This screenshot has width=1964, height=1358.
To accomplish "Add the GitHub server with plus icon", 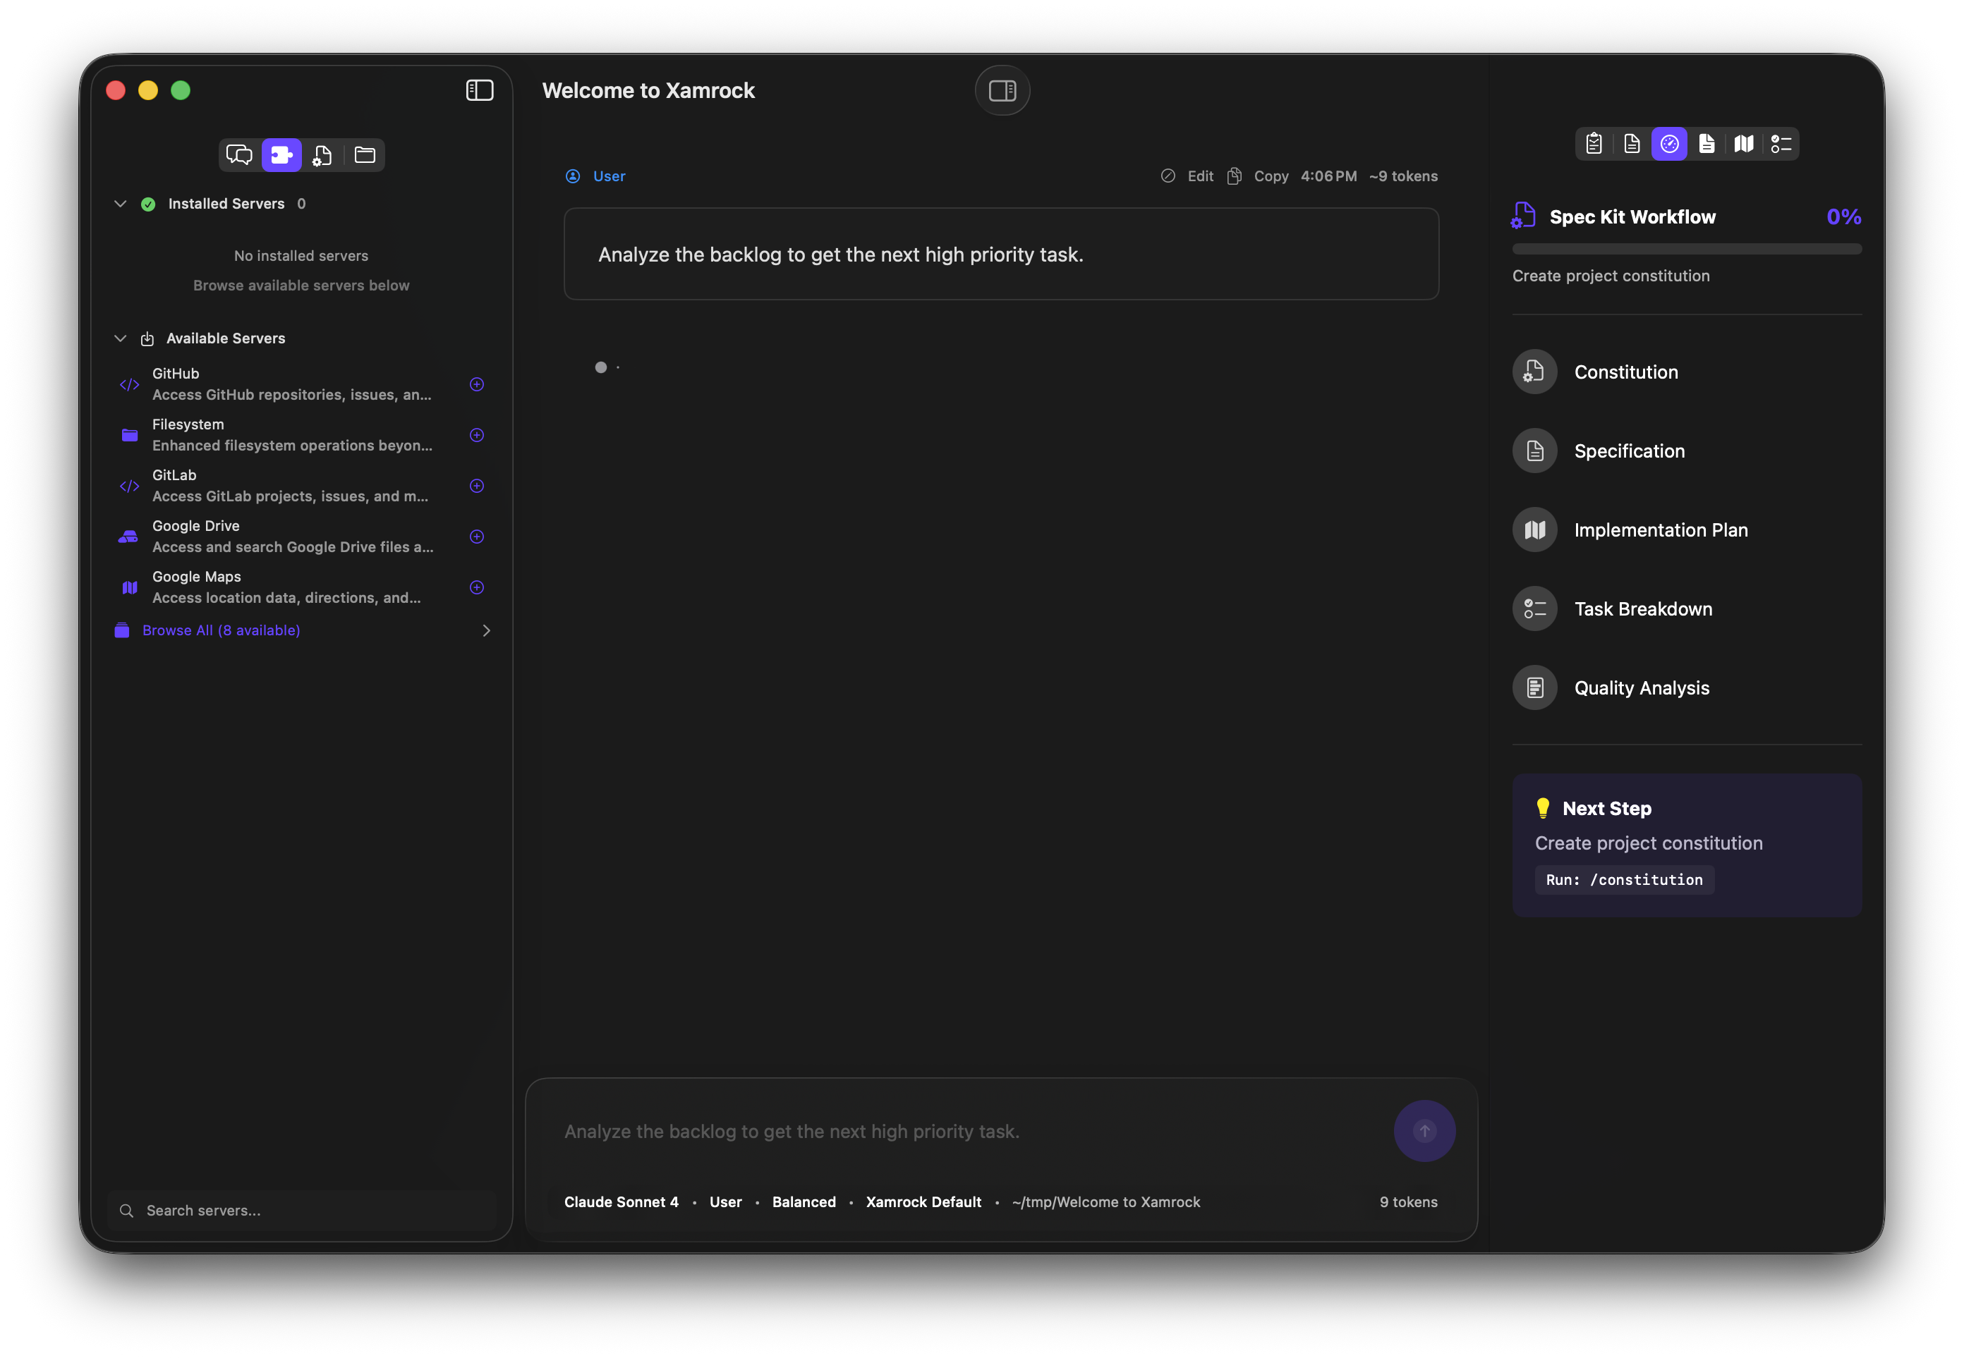I will 477,384.
